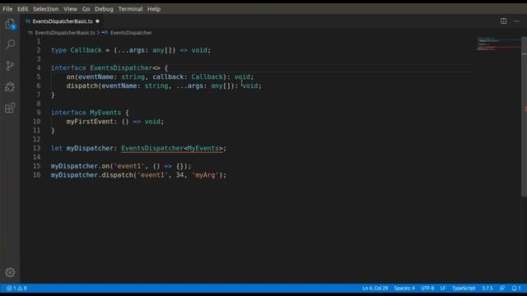Open the Explorer view in activity bar

[x=10, y=24]
